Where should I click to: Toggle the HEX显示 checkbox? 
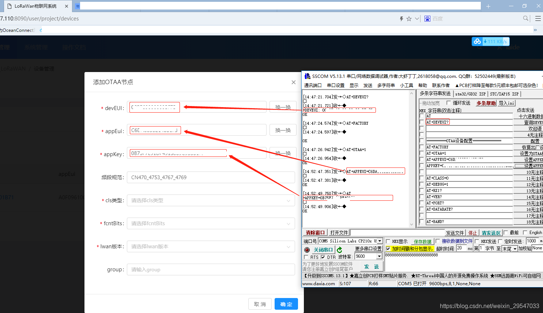(388, 241)
